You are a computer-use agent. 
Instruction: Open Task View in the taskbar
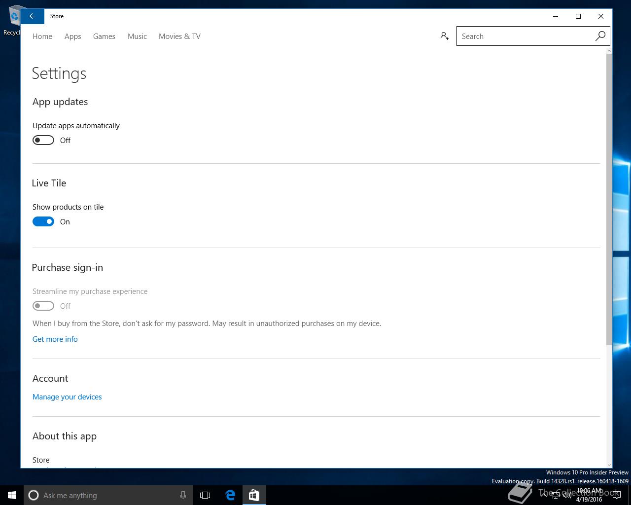pyautogui.click(x=205, y=495)
